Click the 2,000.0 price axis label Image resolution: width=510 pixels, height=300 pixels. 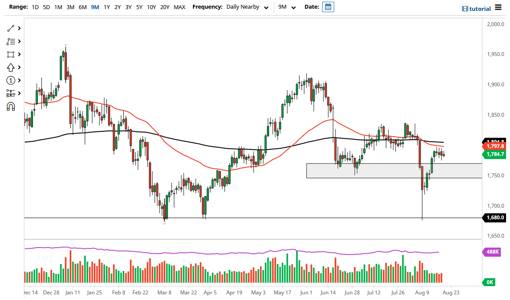[x=495, y=24]
